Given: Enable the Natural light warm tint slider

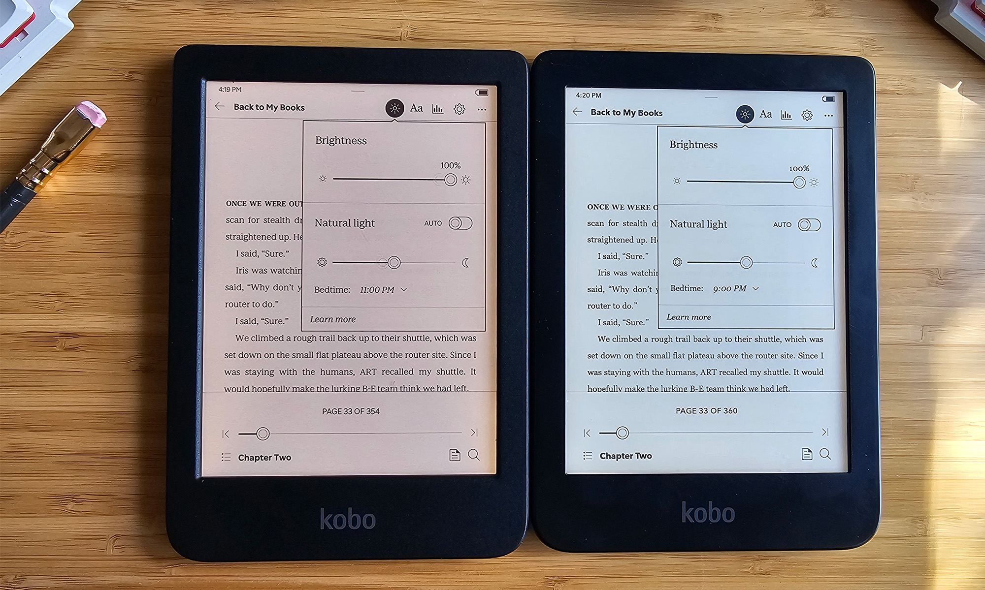Looking at the screenshot, I should click(464, 224).
